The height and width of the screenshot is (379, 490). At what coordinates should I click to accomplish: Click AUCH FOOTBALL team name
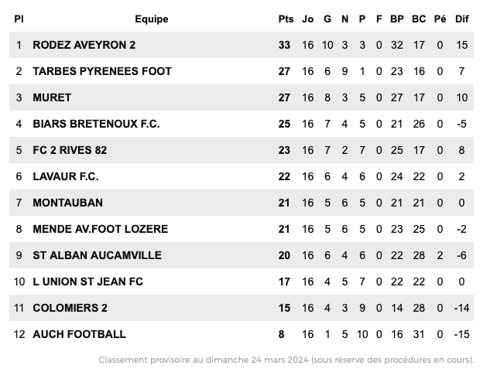coord(79,334)
